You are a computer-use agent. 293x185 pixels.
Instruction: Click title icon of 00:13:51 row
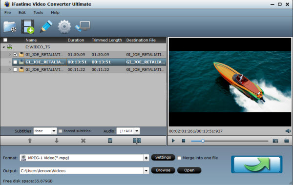21,62
